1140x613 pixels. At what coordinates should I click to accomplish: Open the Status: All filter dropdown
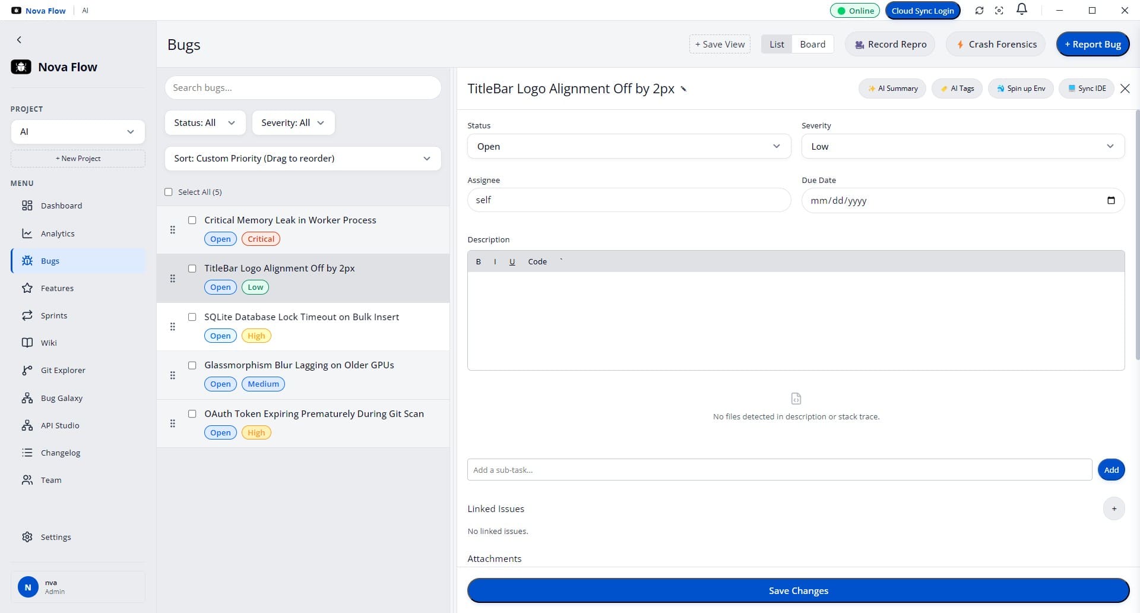(205, 123)
